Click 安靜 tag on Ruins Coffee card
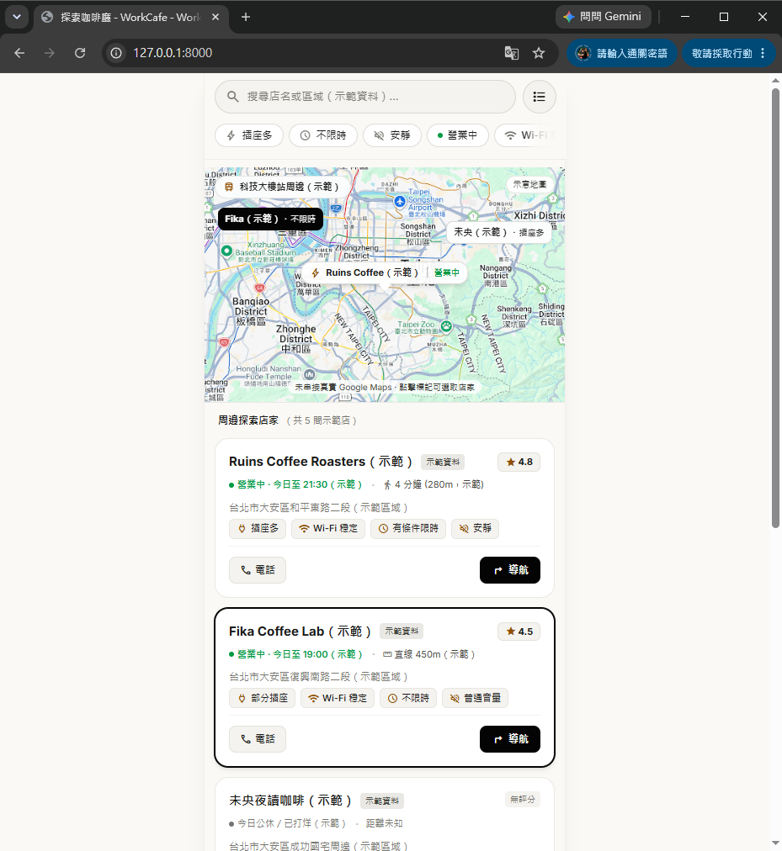The width and height of the screenshot is (782, 851). [x=475, y=528]
